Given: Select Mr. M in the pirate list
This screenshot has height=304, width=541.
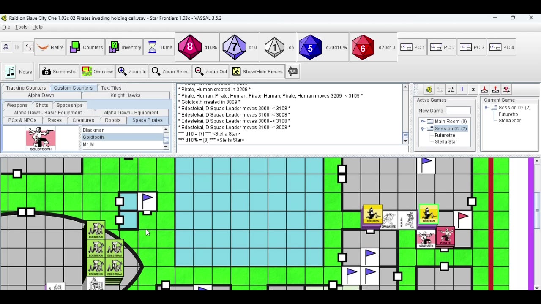Looking at the screenshot, I should coord(122,144).
